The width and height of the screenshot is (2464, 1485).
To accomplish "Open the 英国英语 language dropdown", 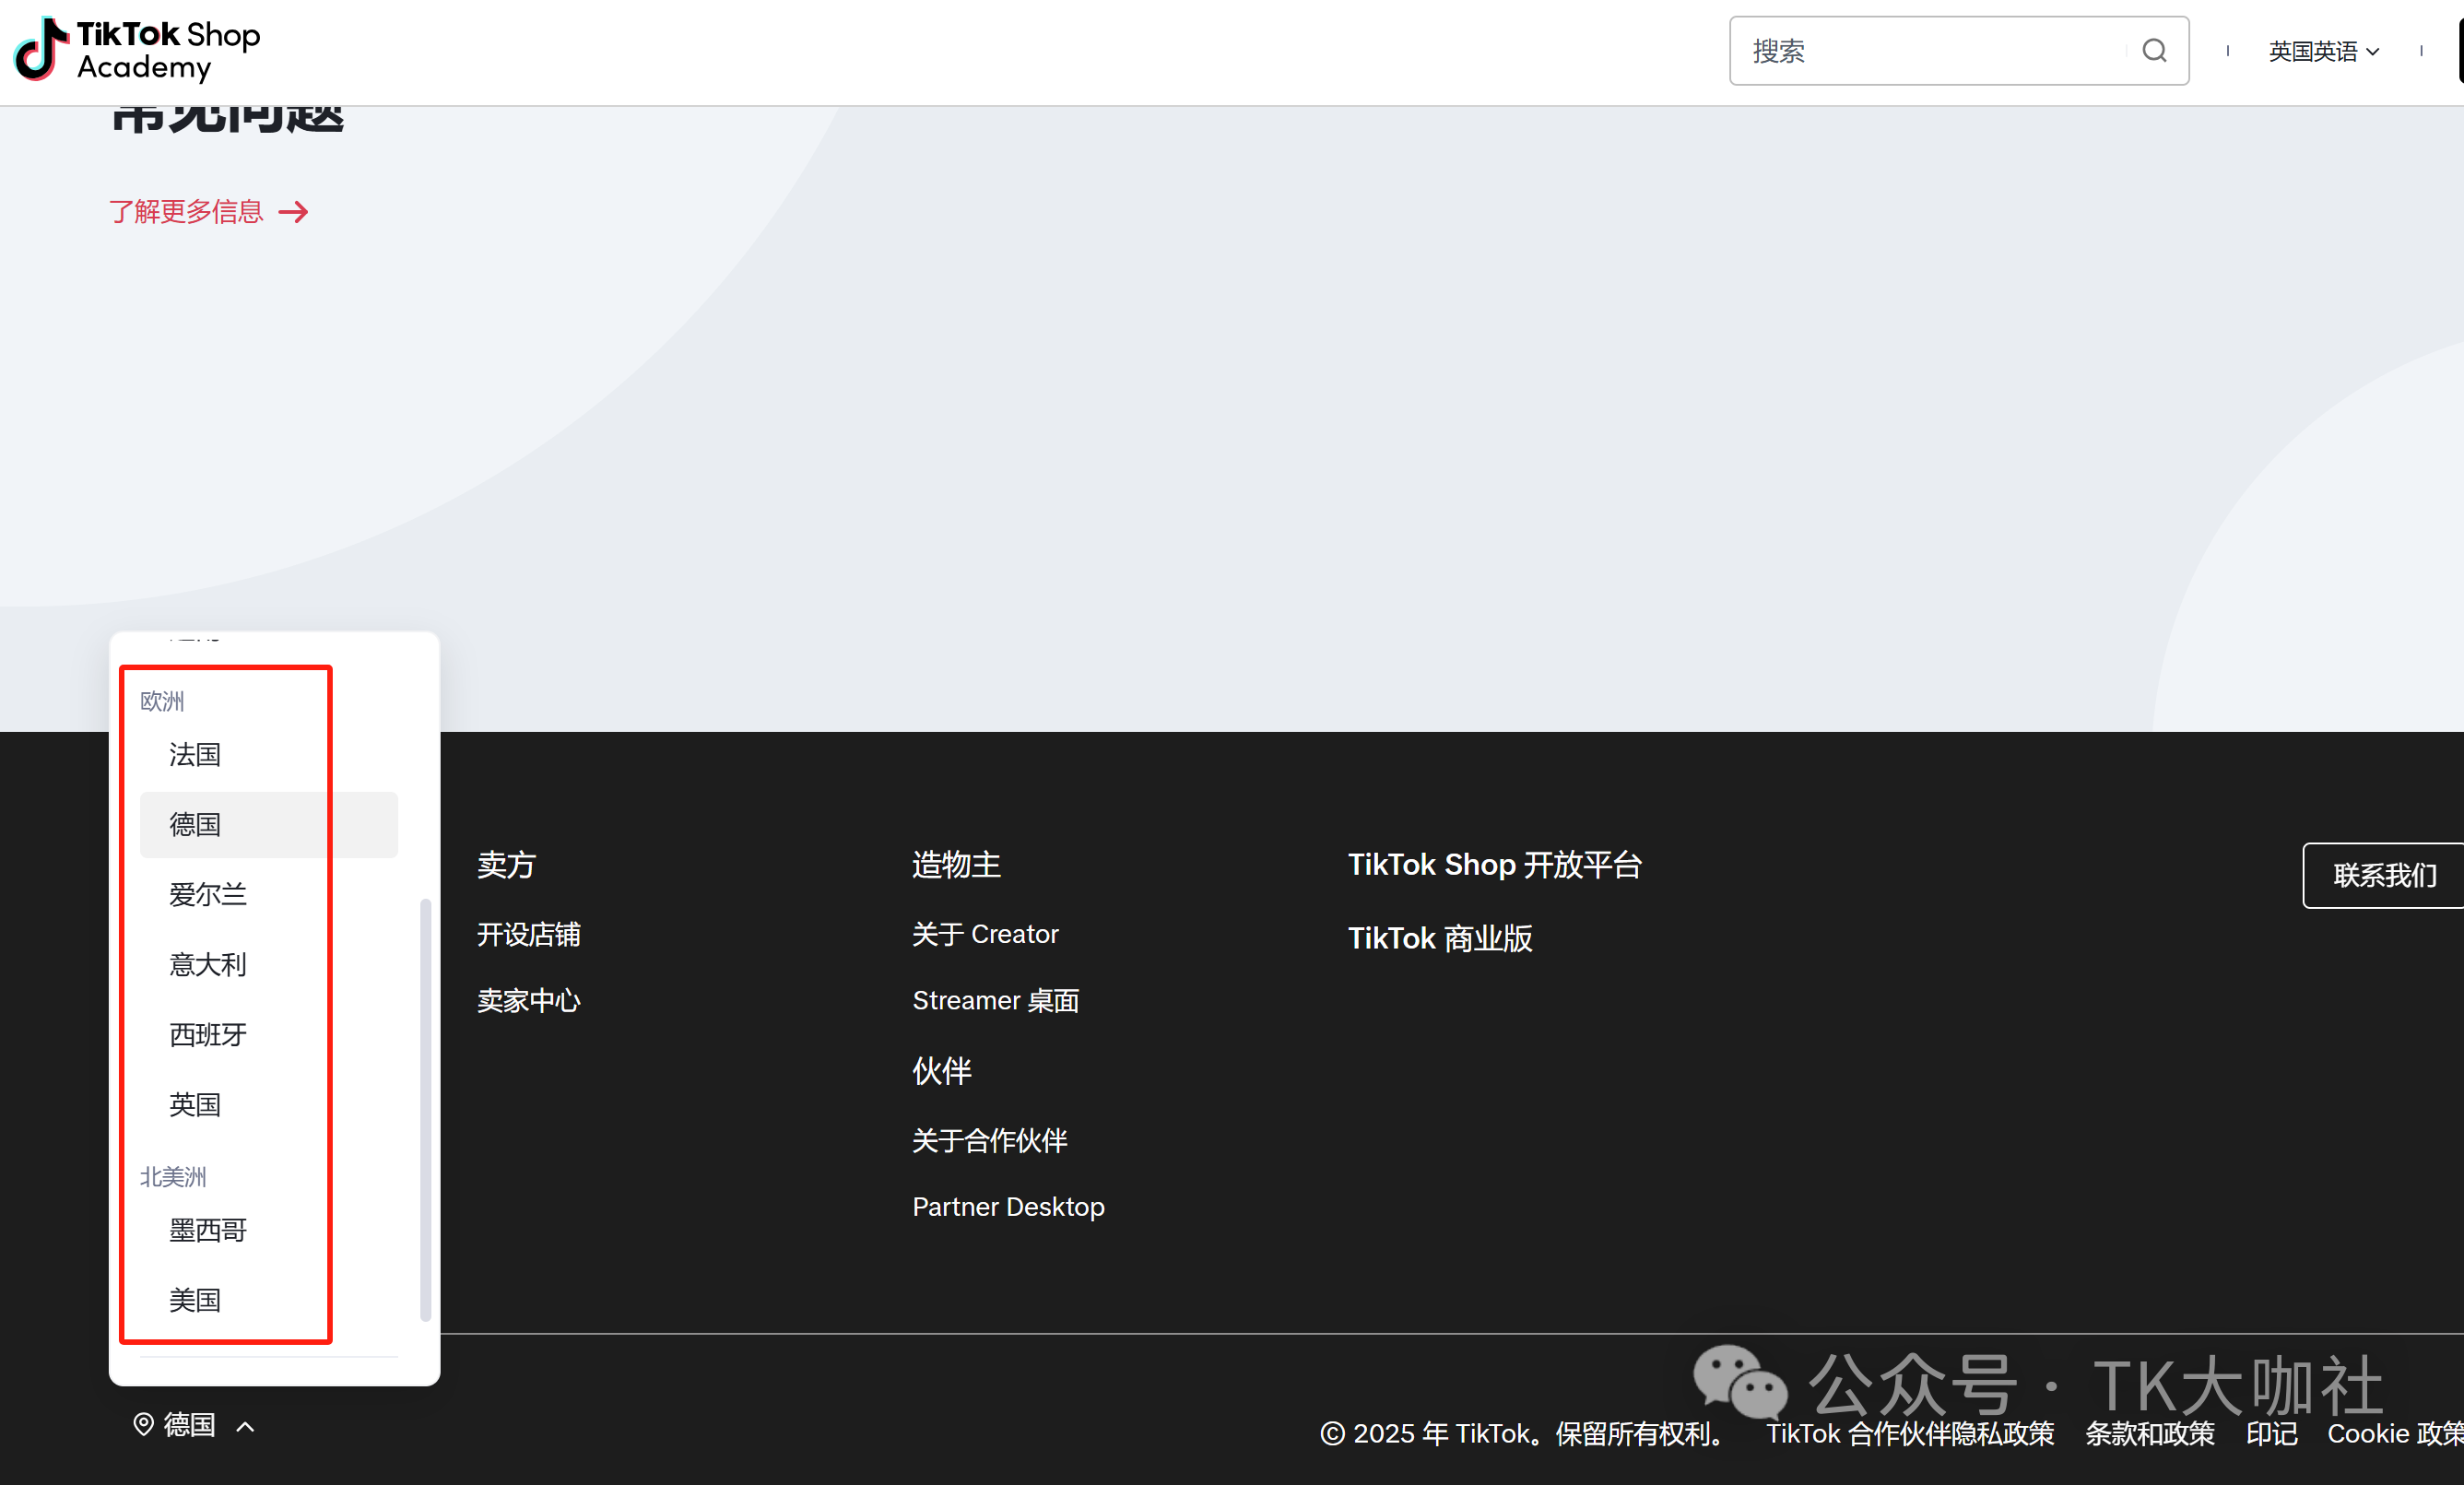I will [x=2322, y=51].
